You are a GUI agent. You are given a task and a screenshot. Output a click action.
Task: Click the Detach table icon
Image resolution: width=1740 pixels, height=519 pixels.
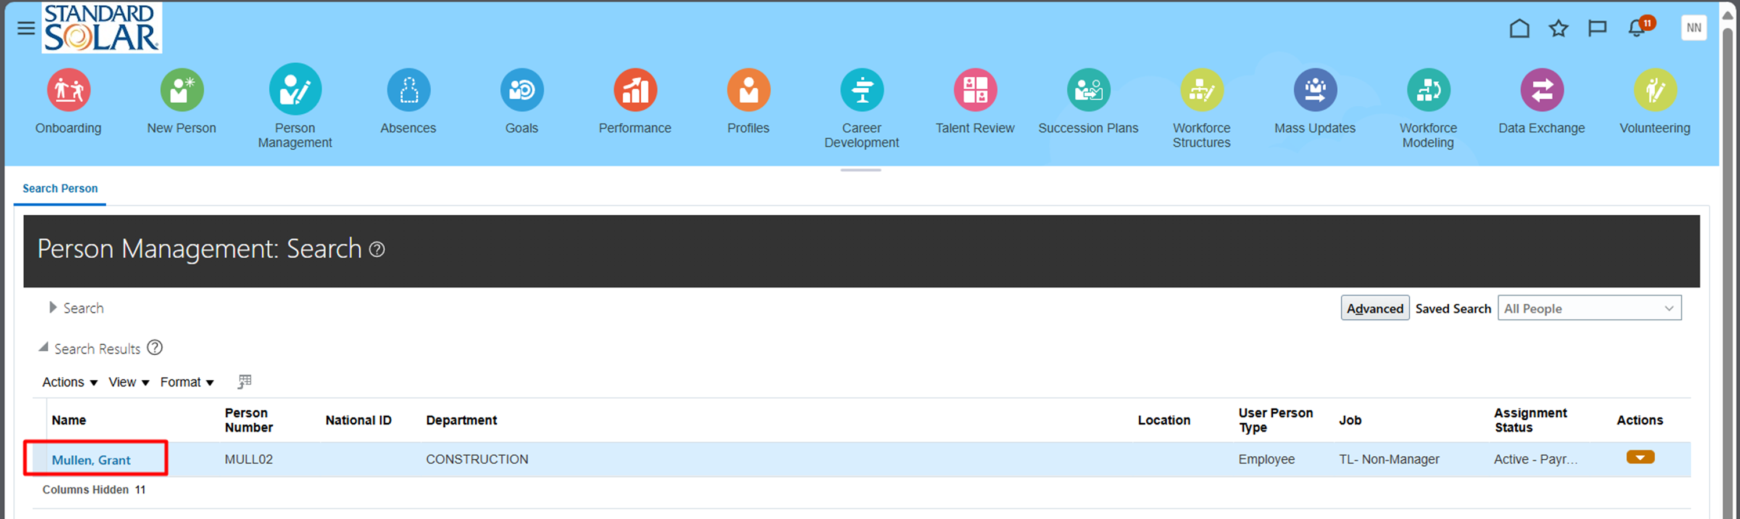(244, 382)
